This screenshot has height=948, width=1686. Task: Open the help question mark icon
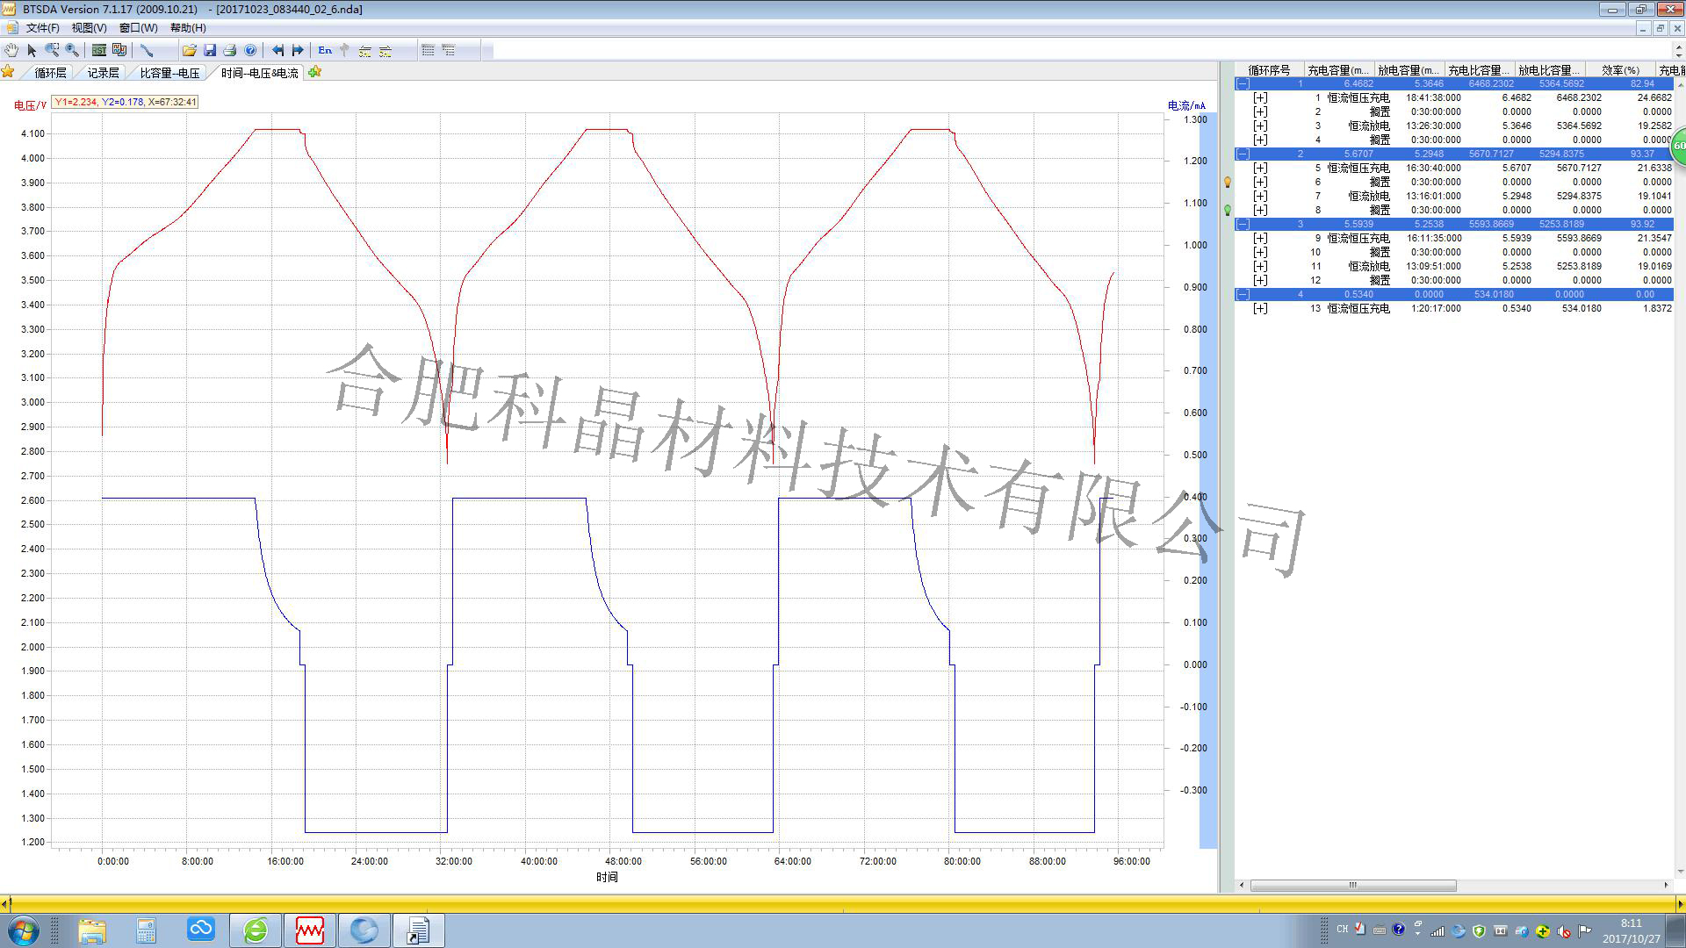coord(250,51)
